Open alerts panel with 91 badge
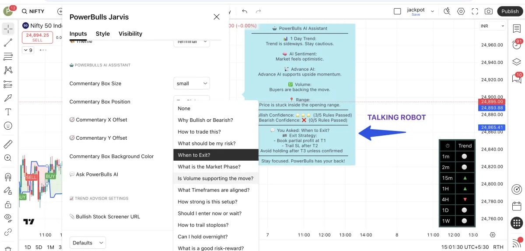Screen dimensions: 525x251 point(517,45)
